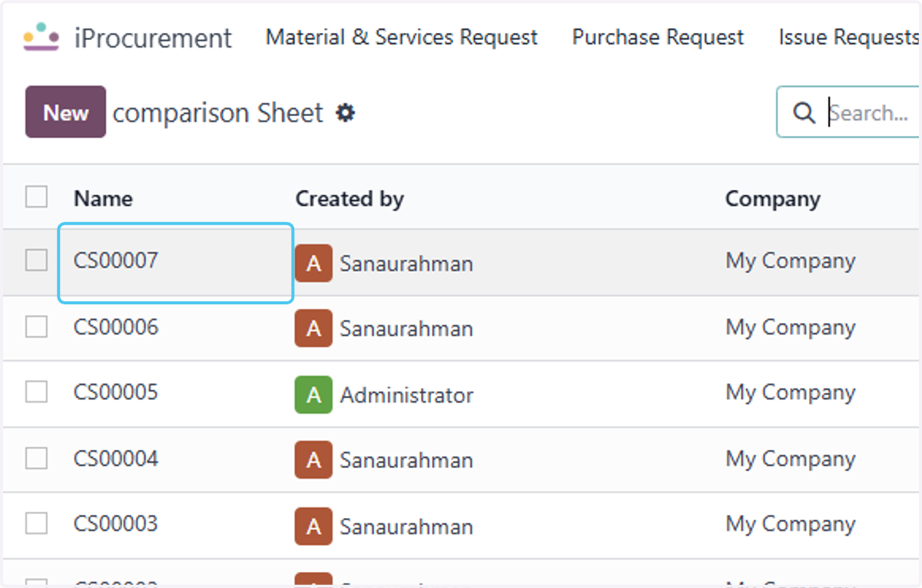Viewport: 922px width, 588px height.
Task: Create a new comparison sheet with New
Action: [65, 112]
